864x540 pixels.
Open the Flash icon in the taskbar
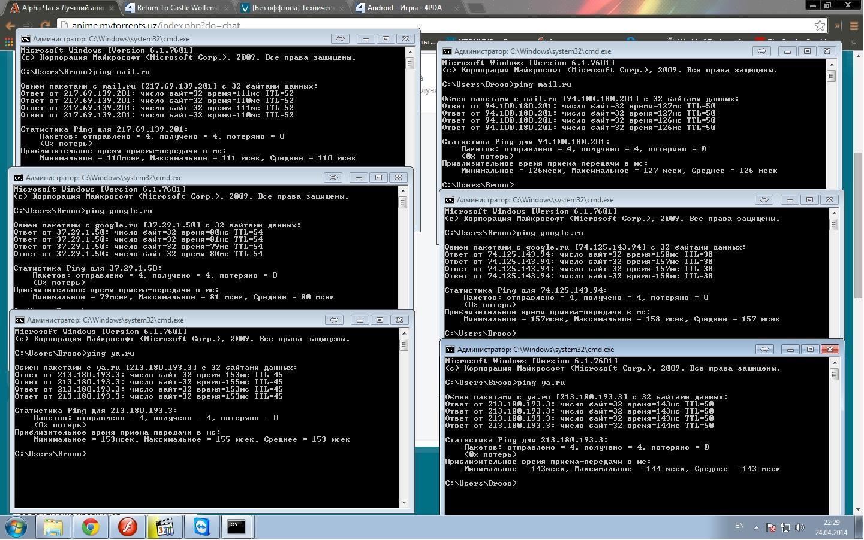127,527
